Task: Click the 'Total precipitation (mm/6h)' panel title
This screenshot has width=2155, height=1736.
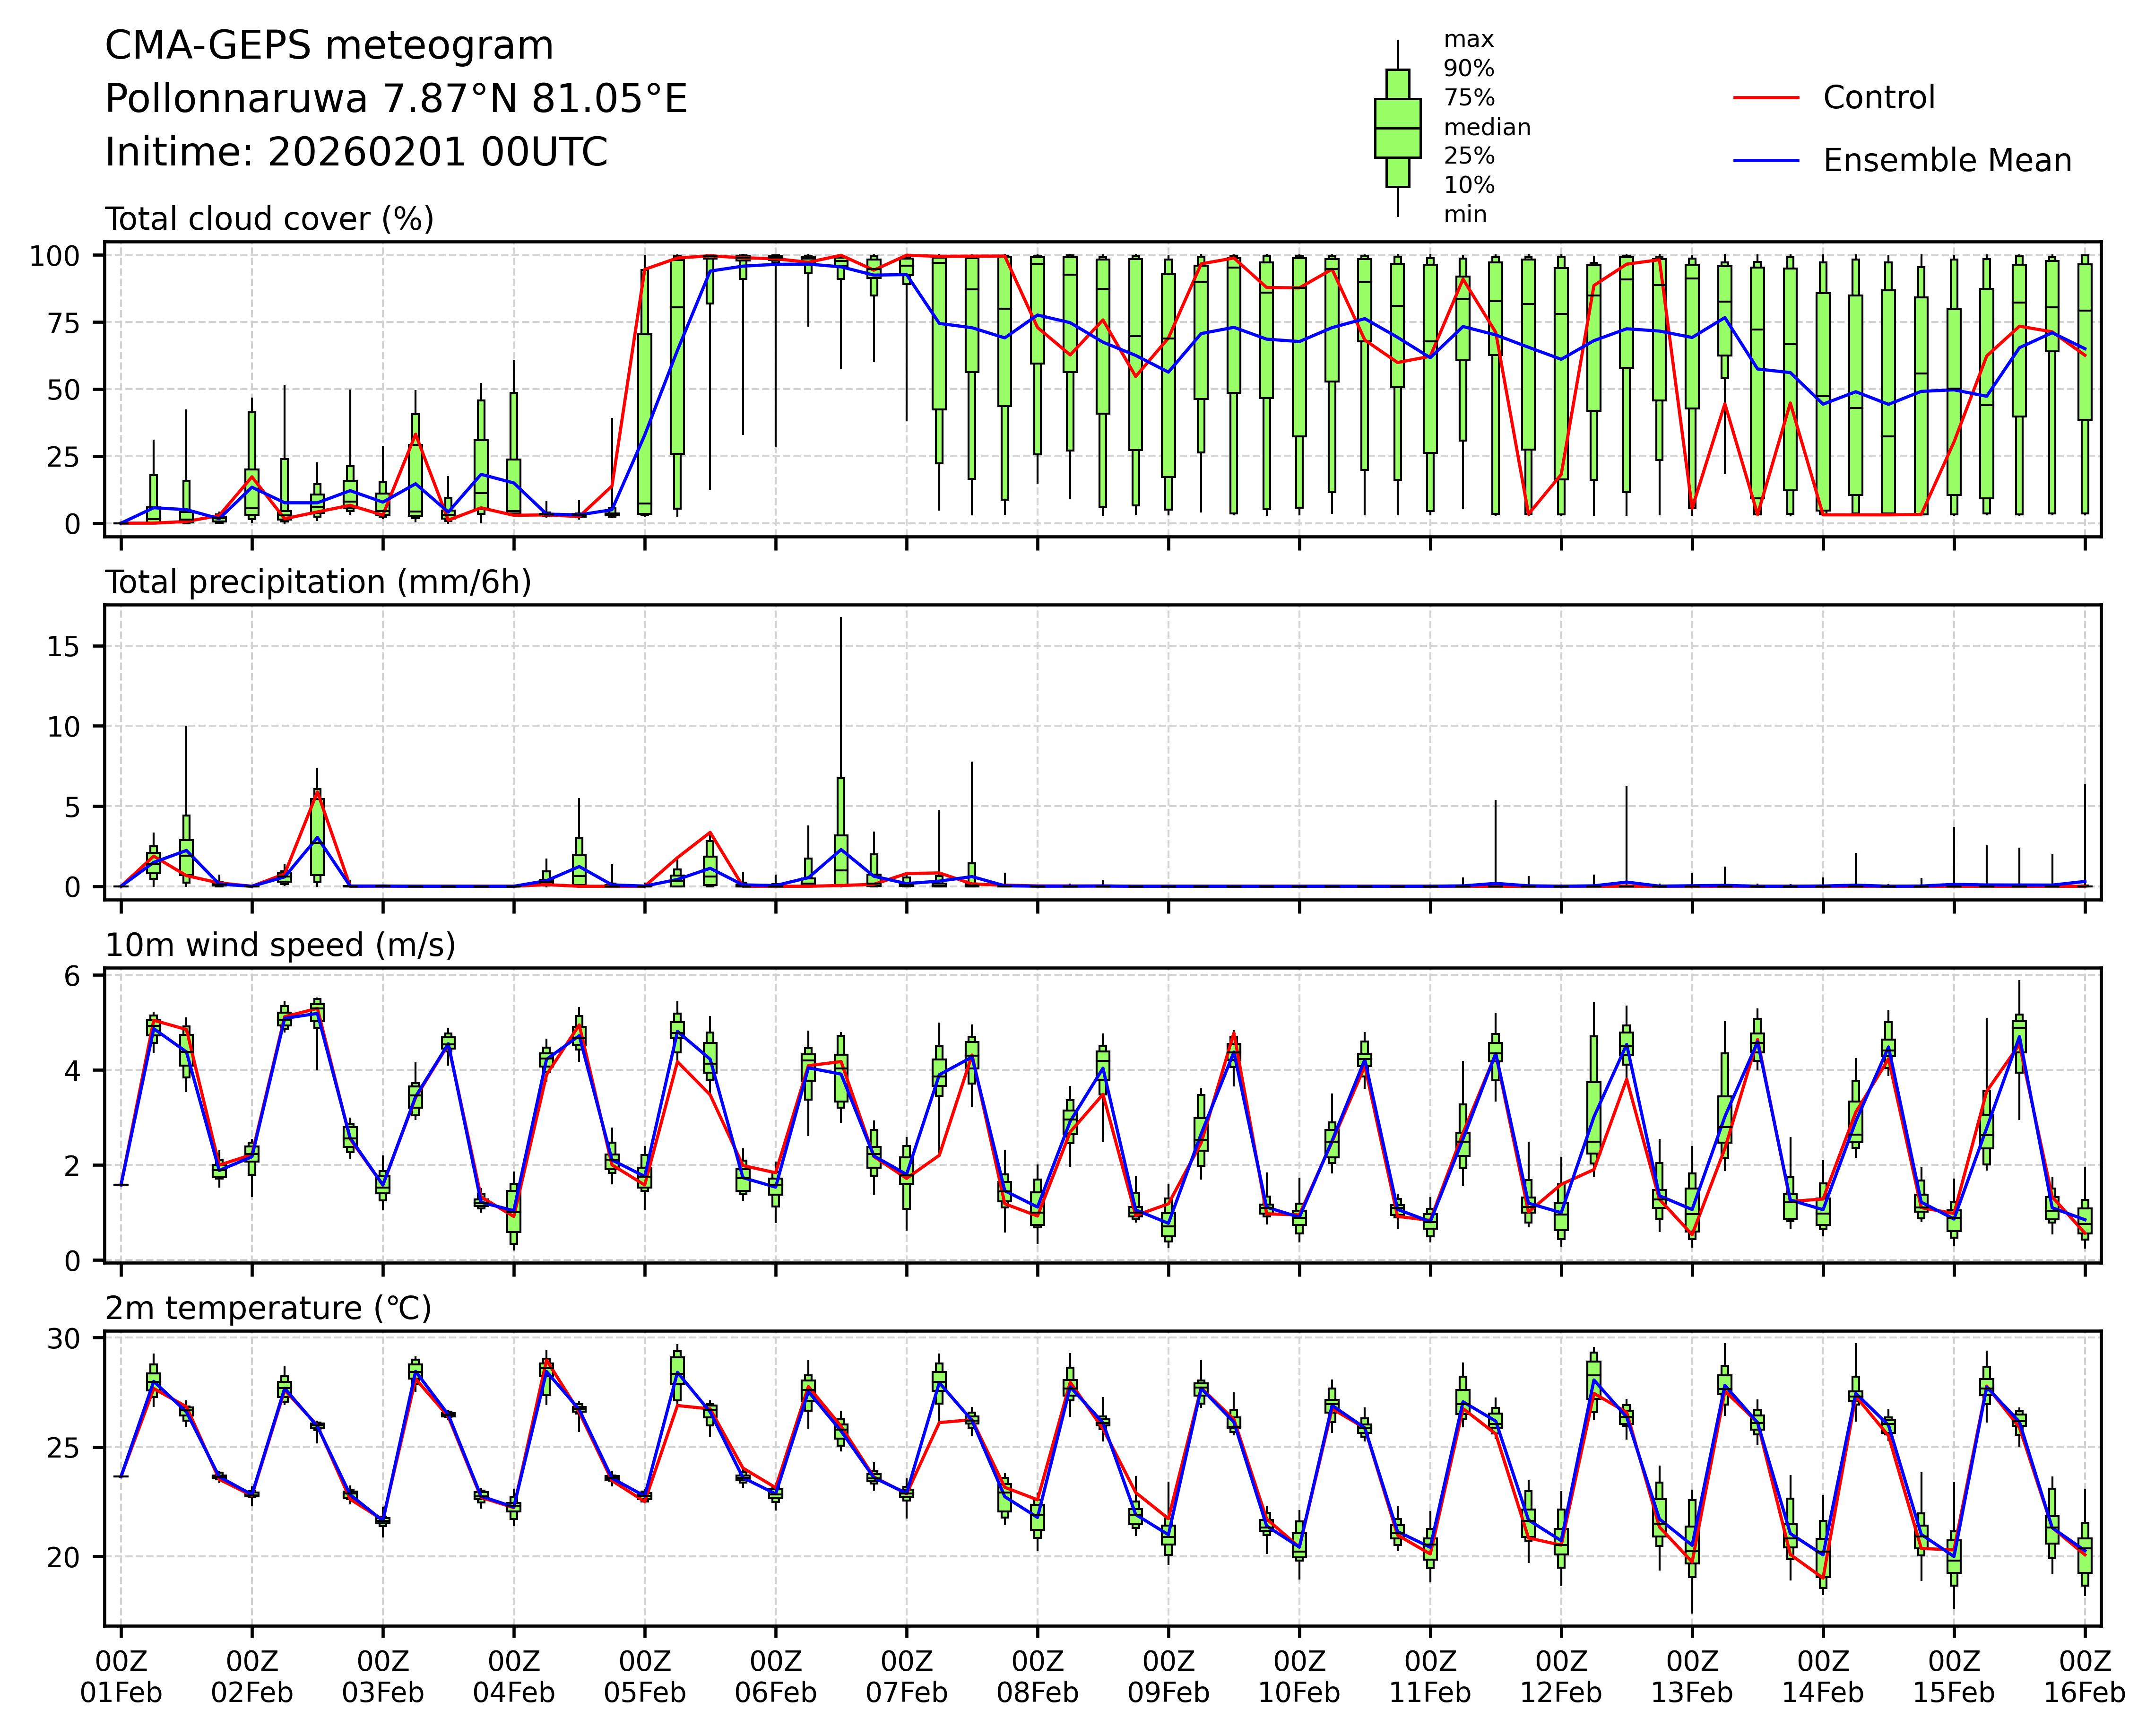Action: 318,582
